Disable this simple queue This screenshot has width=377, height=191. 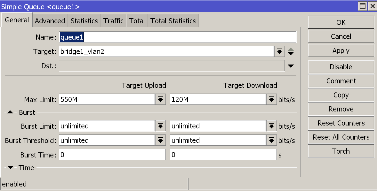pos(341,67)
